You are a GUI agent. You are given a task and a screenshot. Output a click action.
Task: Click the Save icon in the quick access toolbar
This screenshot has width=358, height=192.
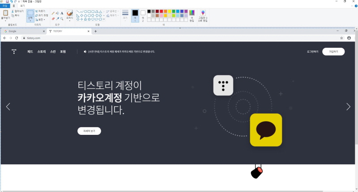[7, 1]
